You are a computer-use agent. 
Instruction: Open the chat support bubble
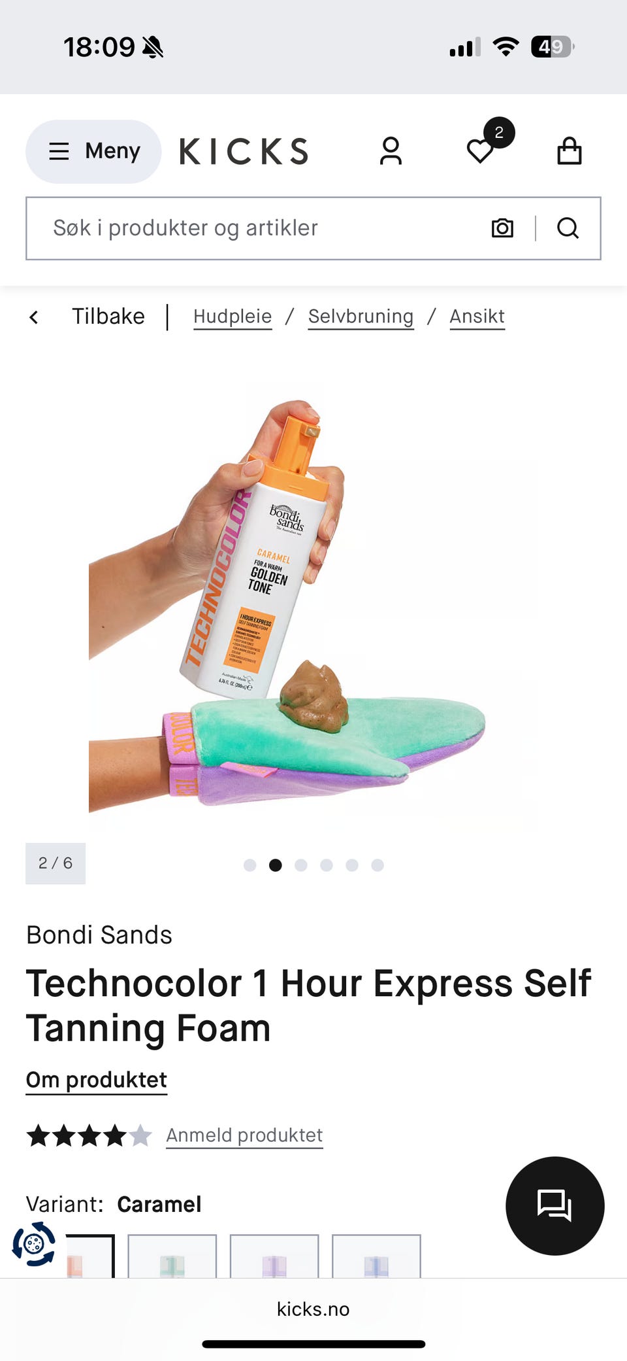click(x=555, y=1205)
